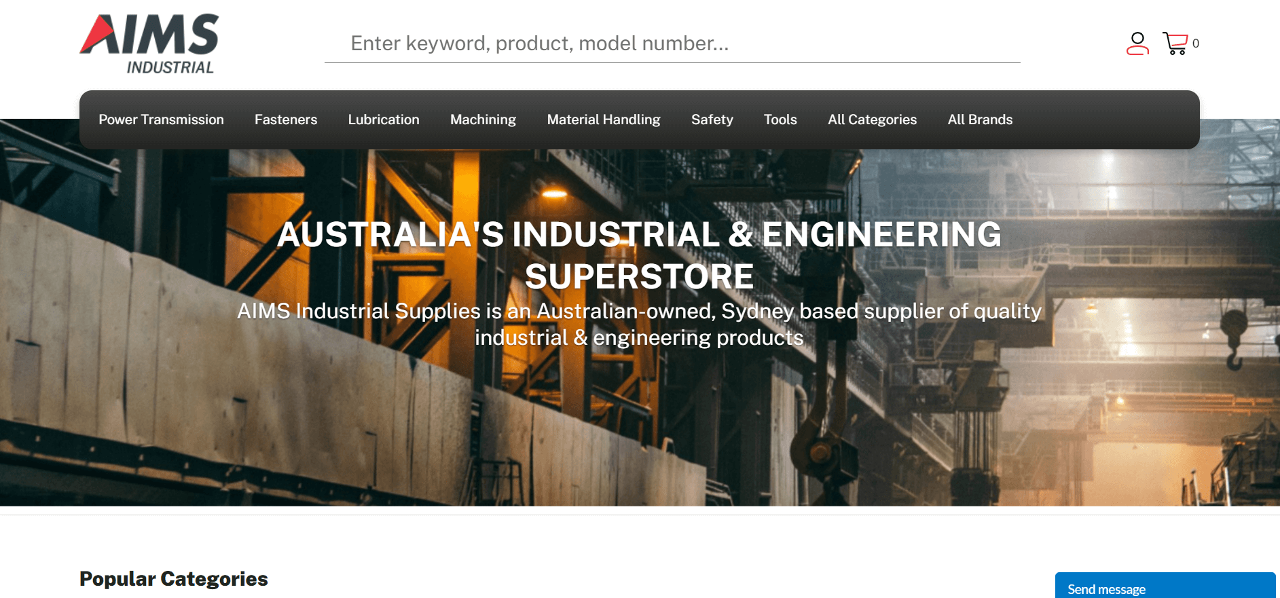Open the user account icon
Image resolution: width=1280 pixels, height=598 pixels.
click(1137, 43)
